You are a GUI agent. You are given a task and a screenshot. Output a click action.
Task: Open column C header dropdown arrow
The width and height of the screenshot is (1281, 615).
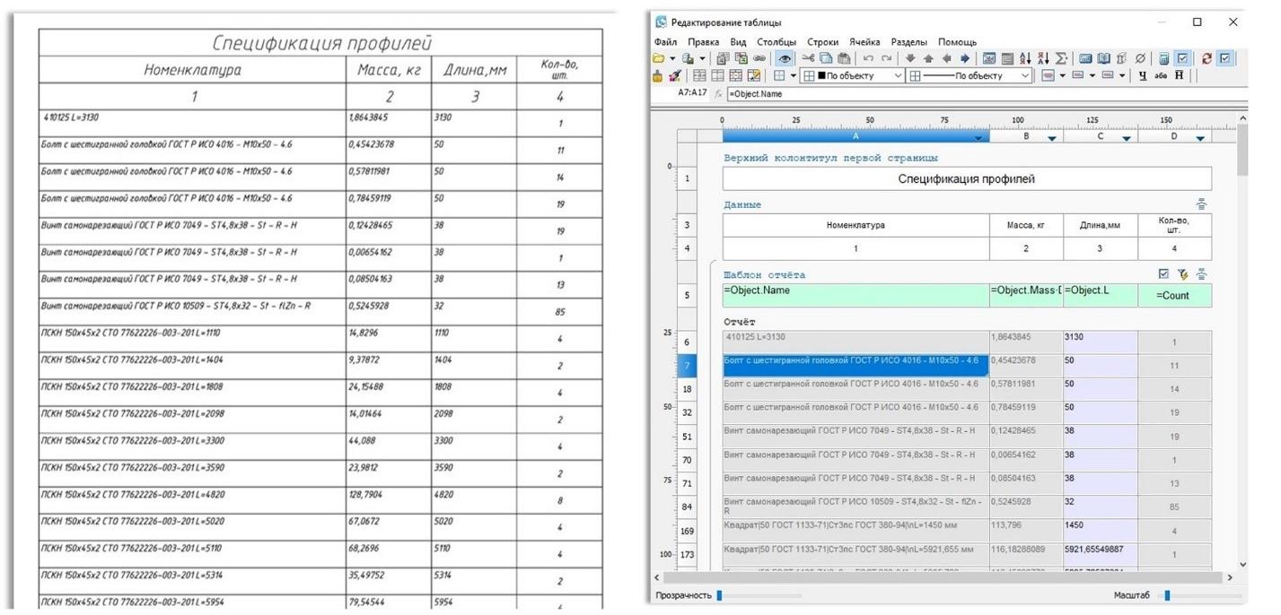[1126, 138]
